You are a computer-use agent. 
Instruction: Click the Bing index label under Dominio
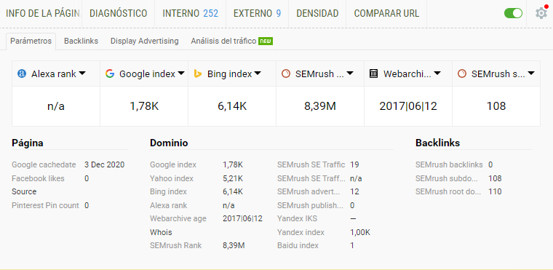coord(168,191)
